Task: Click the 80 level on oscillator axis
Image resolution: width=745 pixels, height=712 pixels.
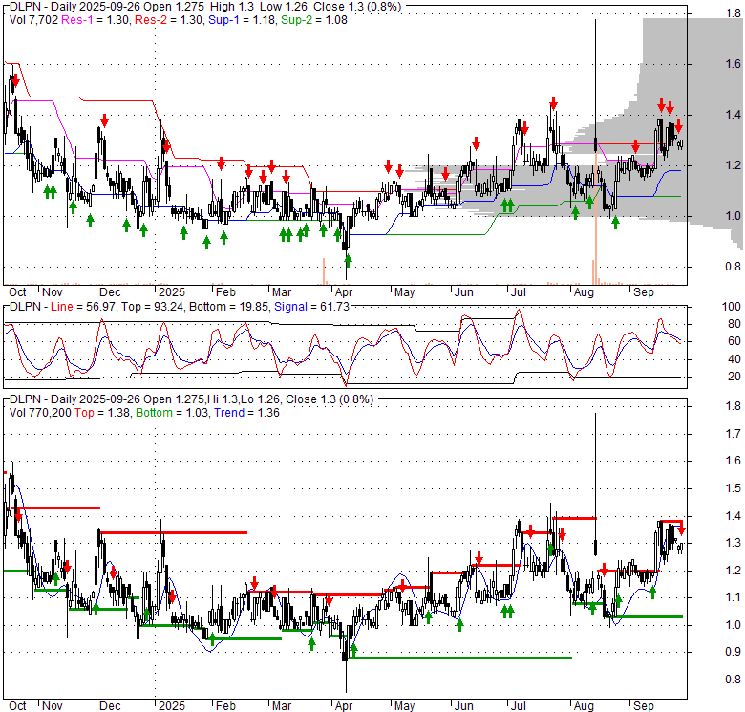Action: click(x=734, y=324)
